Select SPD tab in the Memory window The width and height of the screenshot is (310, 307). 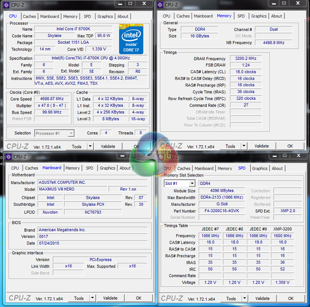pyautogui.click(x=241, y=16)
